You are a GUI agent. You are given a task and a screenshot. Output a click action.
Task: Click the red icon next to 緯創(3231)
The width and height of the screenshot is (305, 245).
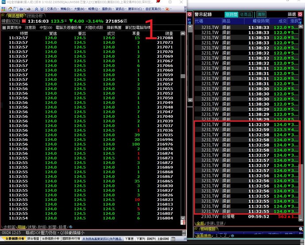[x=23, y=21]
